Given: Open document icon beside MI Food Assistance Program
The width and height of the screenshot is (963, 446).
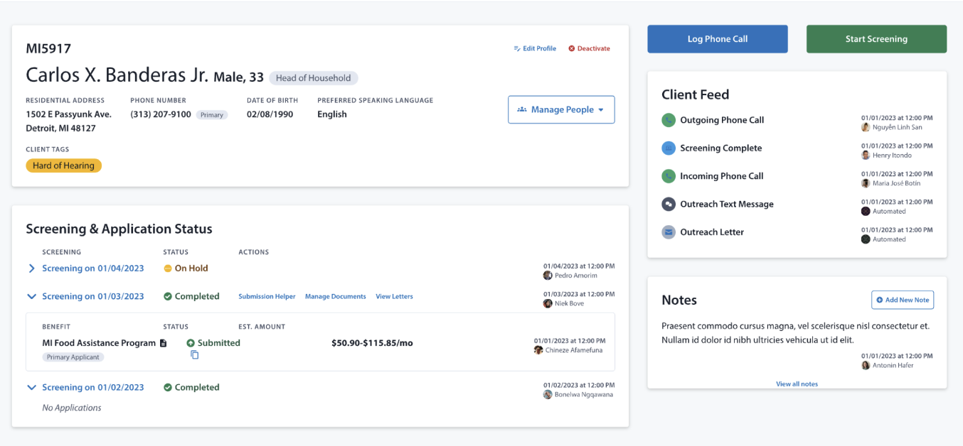Looking at the screenshot, I should pyautogui.click(x=164, y=343).
